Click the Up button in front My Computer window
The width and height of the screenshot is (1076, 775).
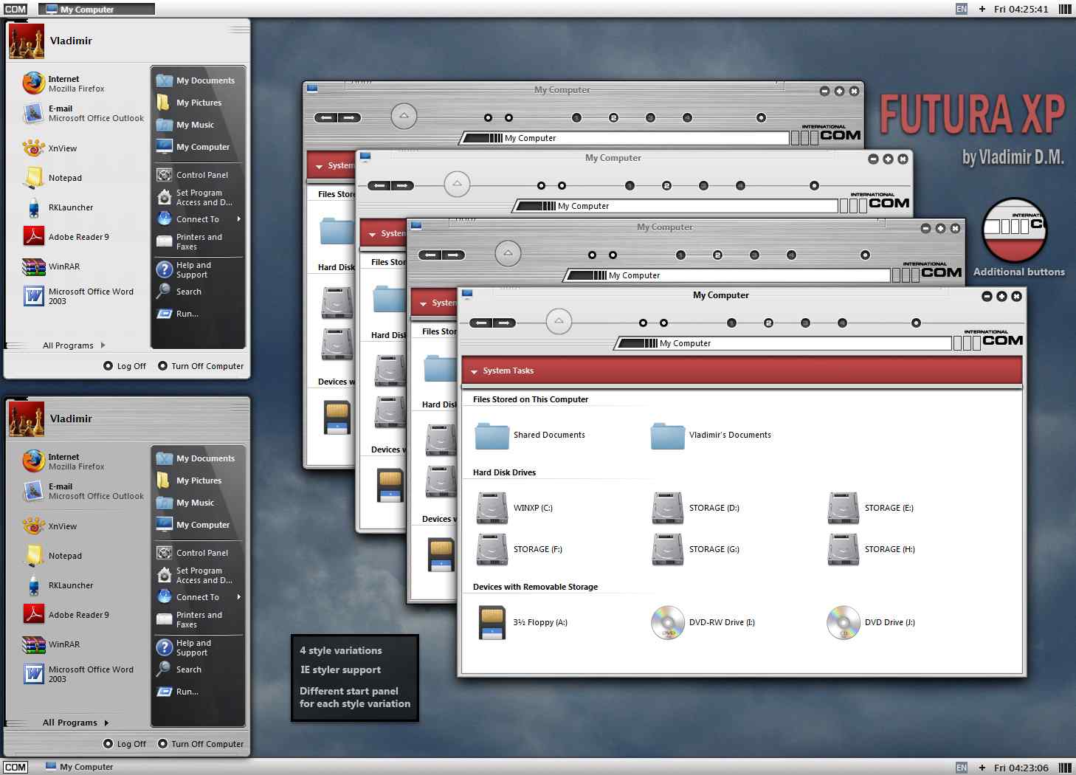[559, 321]
